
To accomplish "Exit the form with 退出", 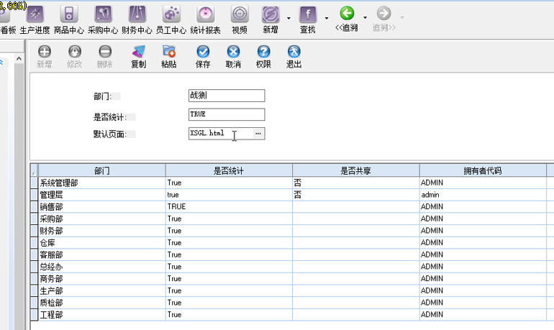I will pos(294,57).
